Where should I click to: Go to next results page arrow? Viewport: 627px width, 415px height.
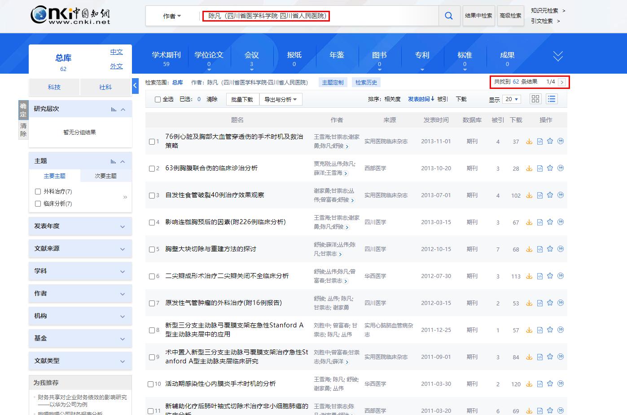pyautogui.click(x=562, y=82)
